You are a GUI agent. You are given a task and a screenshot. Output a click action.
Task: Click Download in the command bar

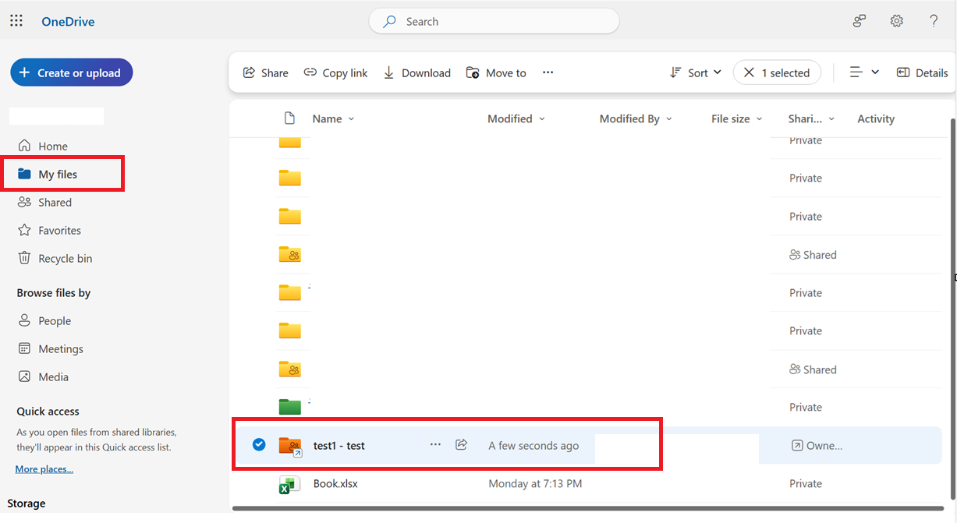417,72
